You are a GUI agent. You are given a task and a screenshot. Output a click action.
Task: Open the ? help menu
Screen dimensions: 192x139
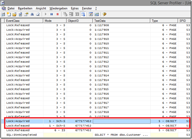(96, 9)
